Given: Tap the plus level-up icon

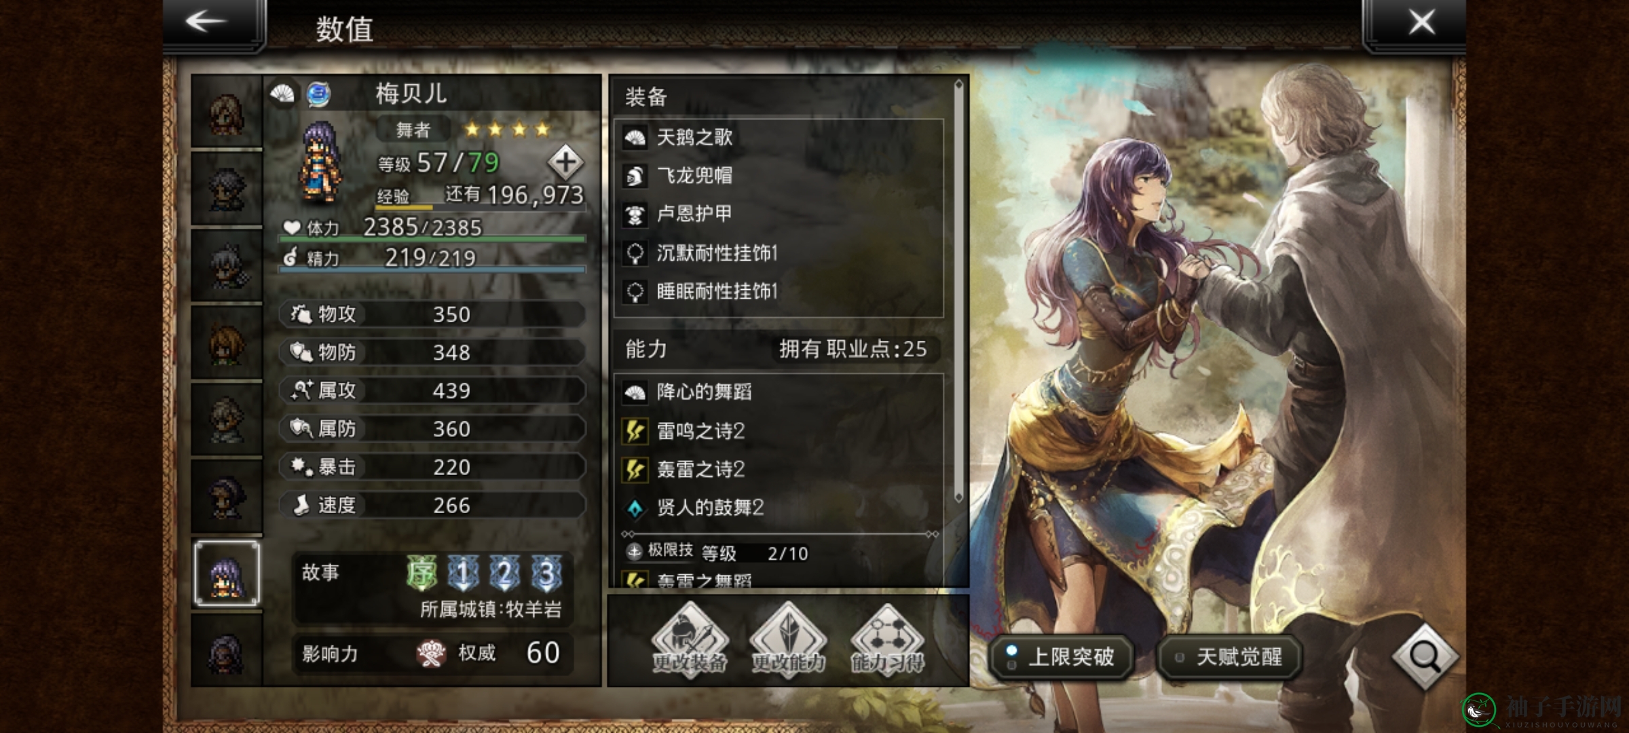Looking at the screenshot, I should (566, 162).
